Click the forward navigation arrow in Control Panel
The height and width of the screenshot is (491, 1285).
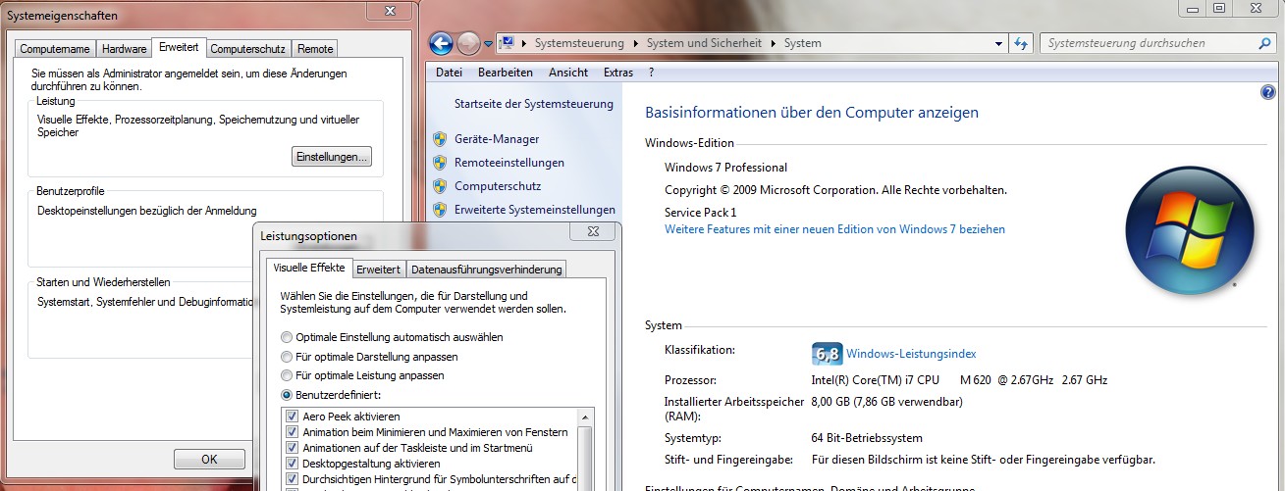point(468,43)
